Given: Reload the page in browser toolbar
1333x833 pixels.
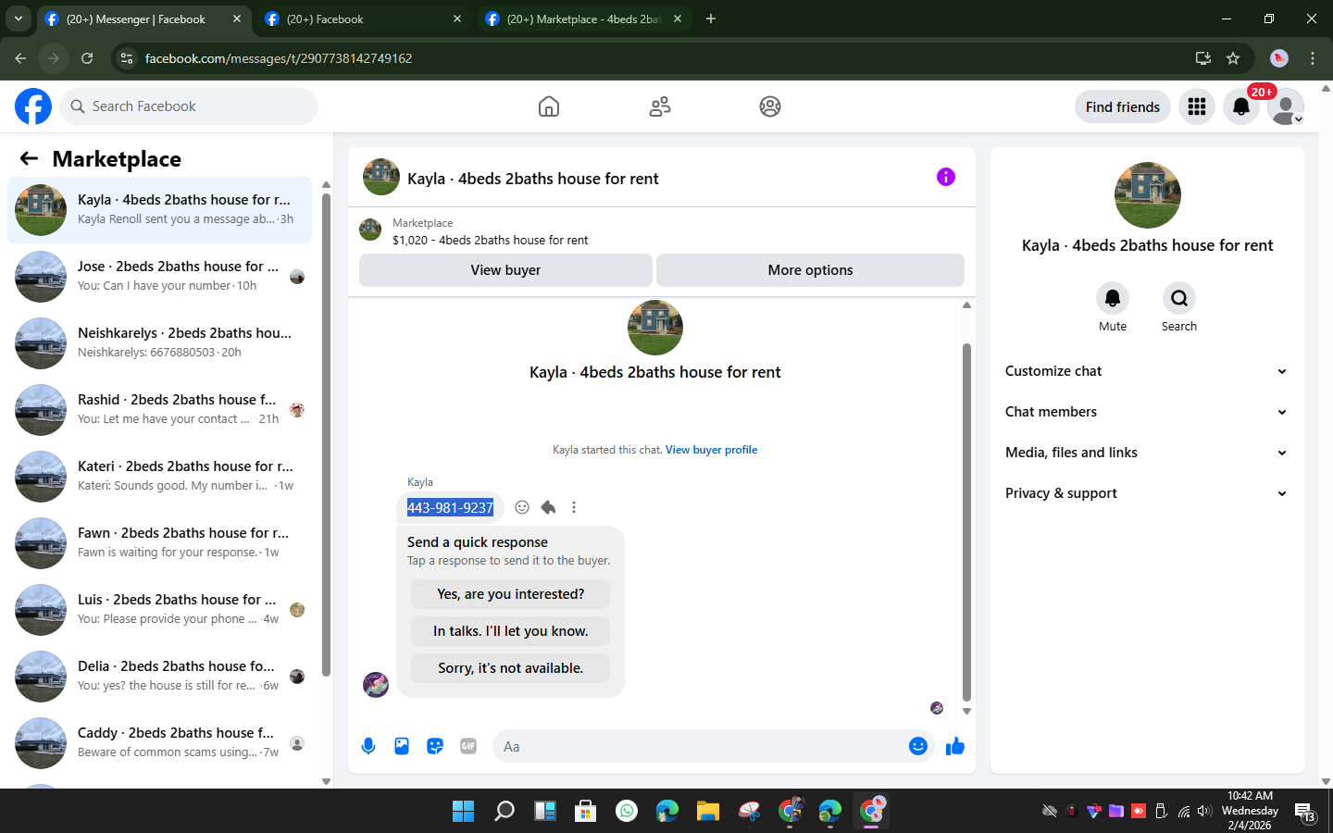Looking at the screenshot, I should 87,58.
